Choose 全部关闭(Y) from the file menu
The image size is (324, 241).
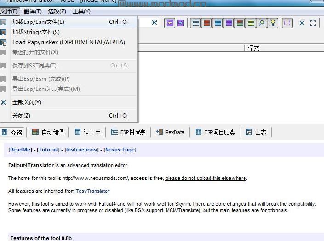(x=68, y=102)
